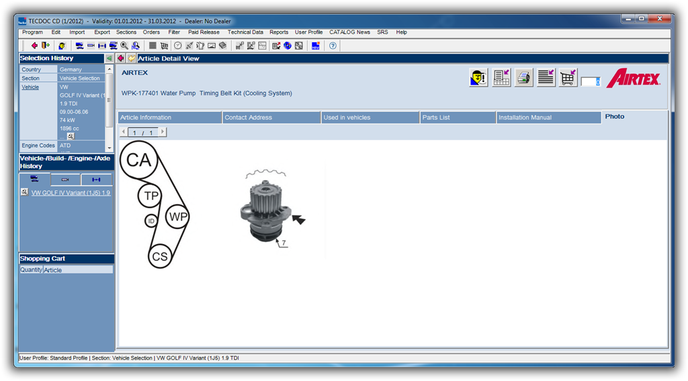Viewport: 688px width, 381px height.
Task: Click the pink back arrow in main toolbar
Action: click(x=34, y=46)
